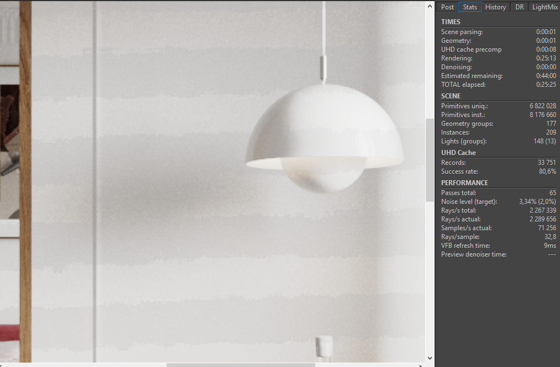This screenshot has width=560, height=367.
Task: Switch to the Post tab
Action: click(447, 7)
